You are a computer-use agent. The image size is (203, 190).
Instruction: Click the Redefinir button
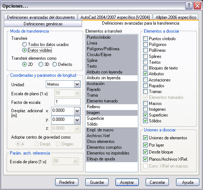pos(67,182)
